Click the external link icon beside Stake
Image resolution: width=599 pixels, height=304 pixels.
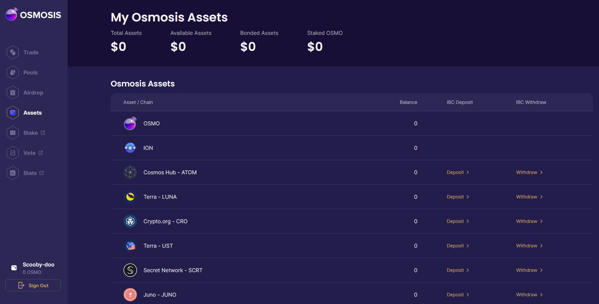(x=43, y=133)
